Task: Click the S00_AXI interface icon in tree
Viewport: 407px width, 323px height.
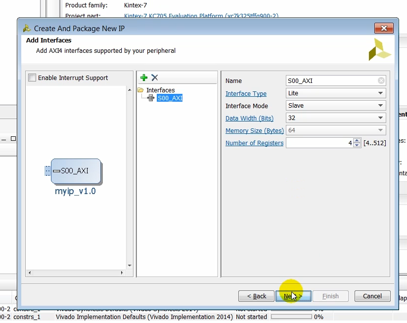Action: [151, 98]
